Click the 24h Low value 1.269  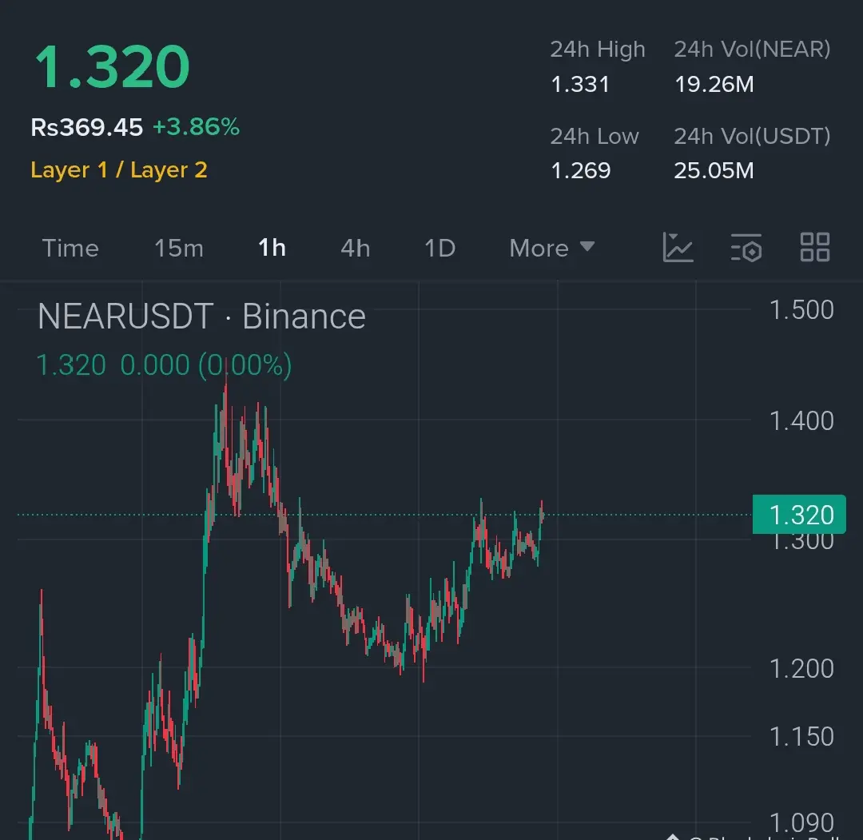[x=581, y=171]
